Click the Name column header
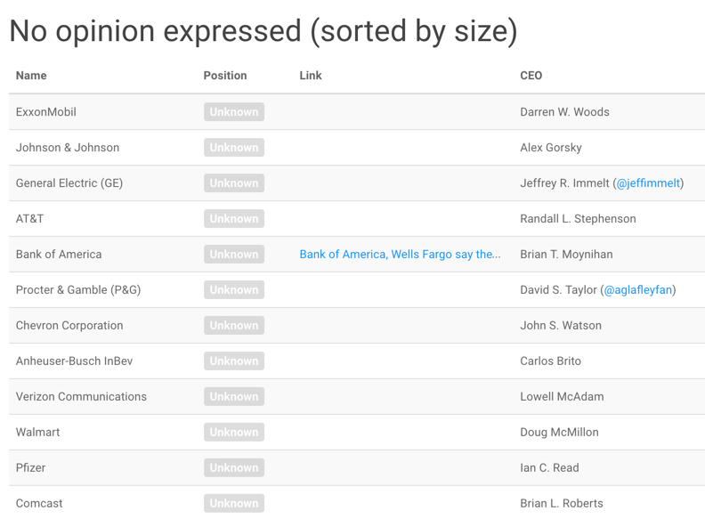705x519 pixels. (31, 76)
